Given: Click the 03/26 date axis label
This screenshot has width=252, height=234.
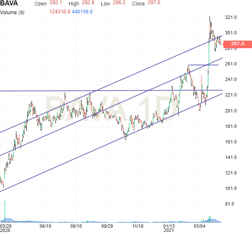Looking at the screenshot, I should pyautogui.click(x=6, y=225).
